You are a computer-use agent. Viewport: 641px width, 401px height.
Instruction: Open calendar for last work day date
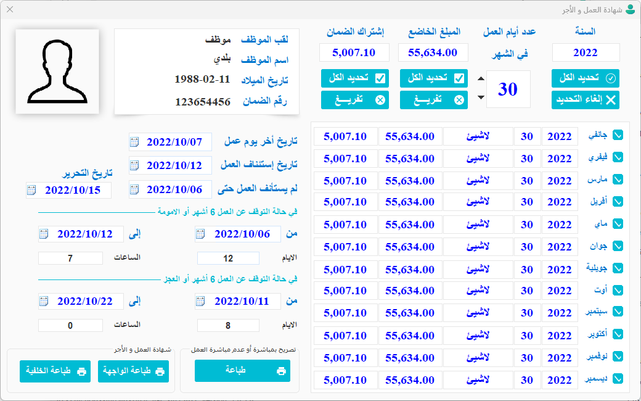(x=134, y=143)
